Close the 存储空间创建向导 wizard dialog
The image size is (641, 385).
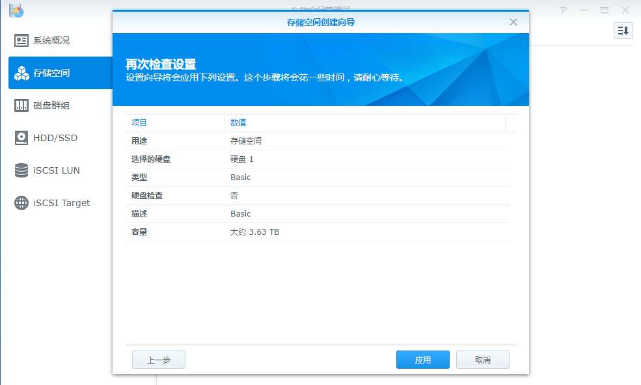point(513,22)
